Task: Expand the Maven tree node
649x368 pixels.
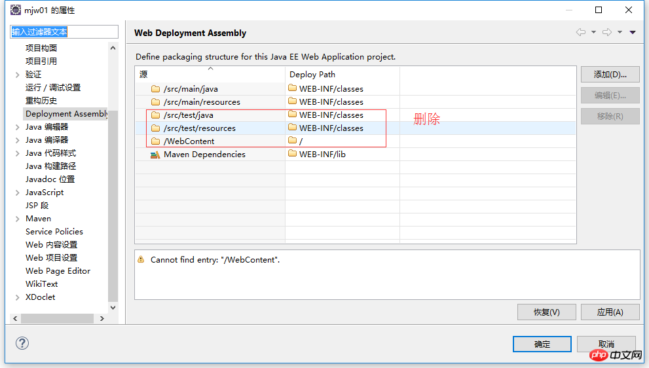Action: tap(17, 219)
